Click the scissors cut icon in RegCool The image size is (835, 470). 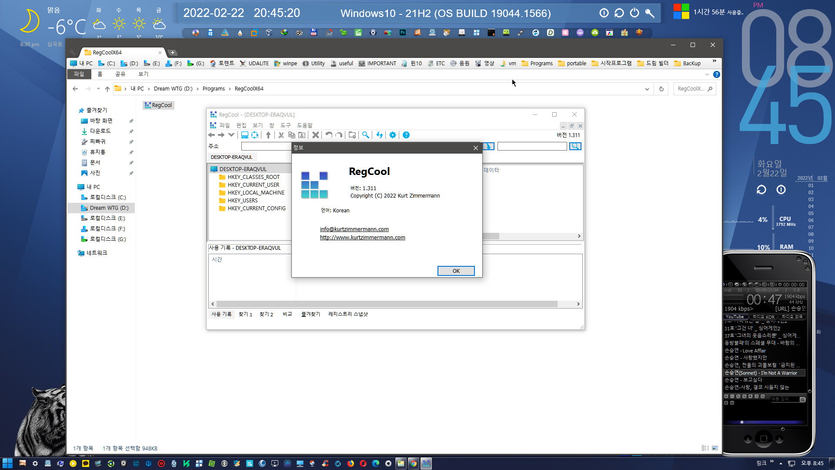[281, 135]
